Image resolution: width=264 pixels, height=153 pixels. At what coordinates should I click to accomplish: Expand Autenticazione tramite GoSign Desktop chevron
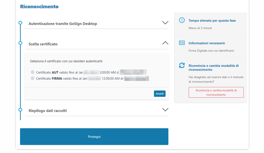tap(165, 23)
